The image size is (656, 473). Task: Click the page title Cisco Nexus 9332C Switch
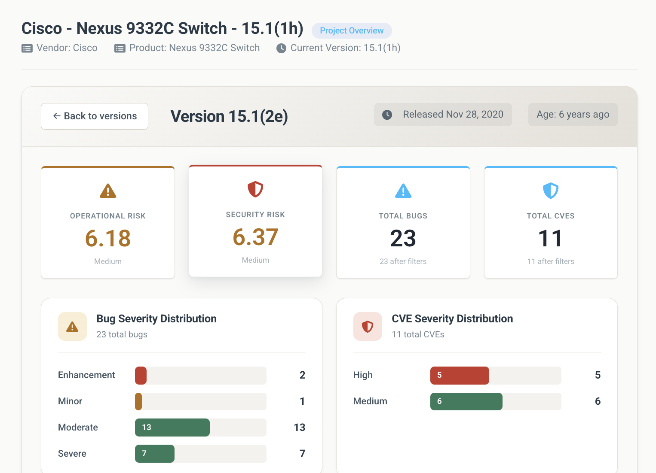(162, 28)
